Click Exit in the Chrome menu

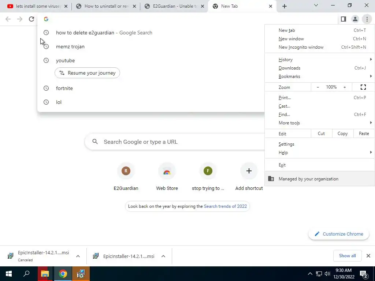[319, 165]
